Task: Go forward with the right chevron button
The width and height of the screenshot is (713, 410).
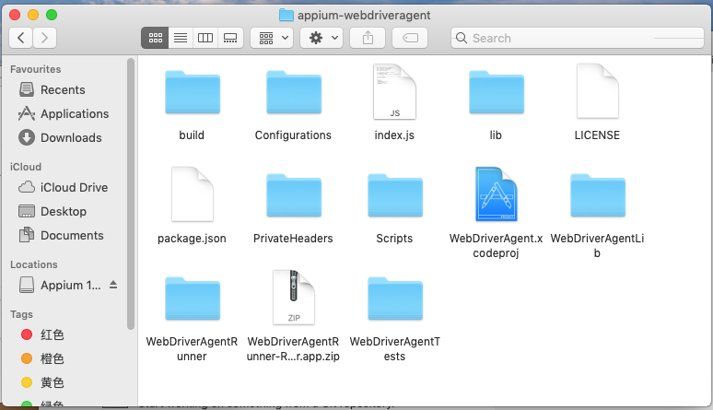Action: pos(44,38)
